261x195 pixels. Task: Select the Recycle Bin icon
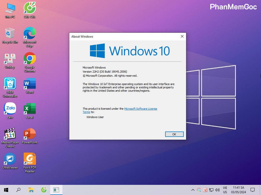10,34
